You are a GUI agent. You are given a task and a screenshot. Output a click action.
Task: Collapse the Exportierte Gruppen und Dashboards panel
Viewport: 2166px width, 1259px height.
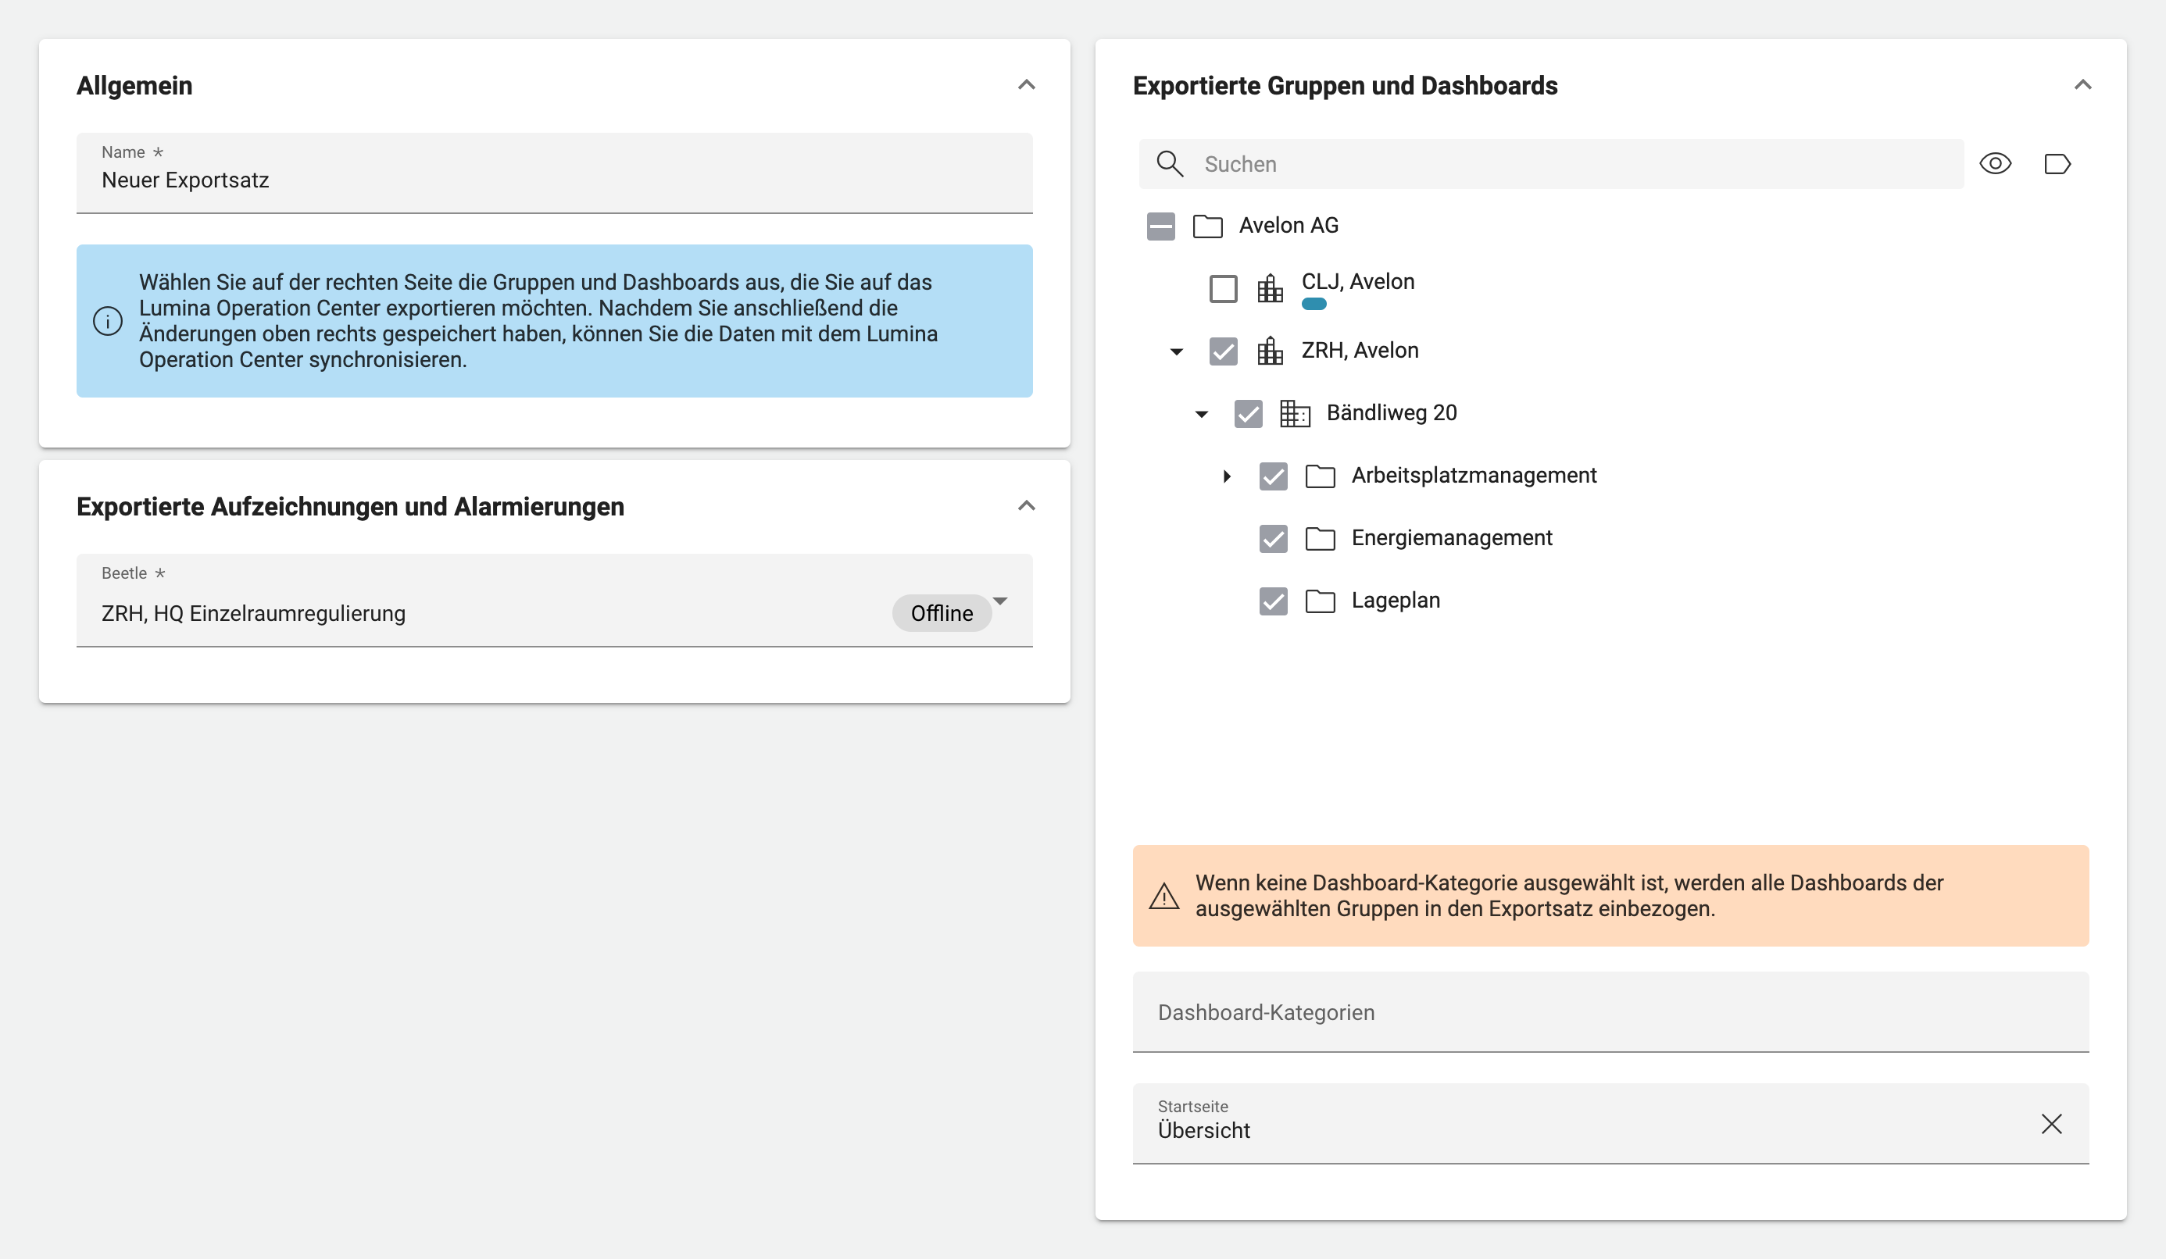coord(2082,85)
